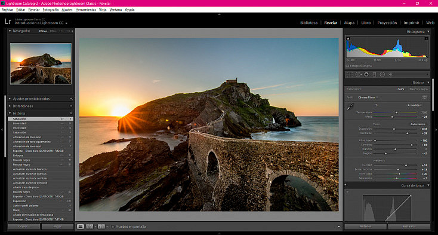The width and height of the screenshot is (438, 235).
Task: Select the spot removal tool
Action: (358, 74)
